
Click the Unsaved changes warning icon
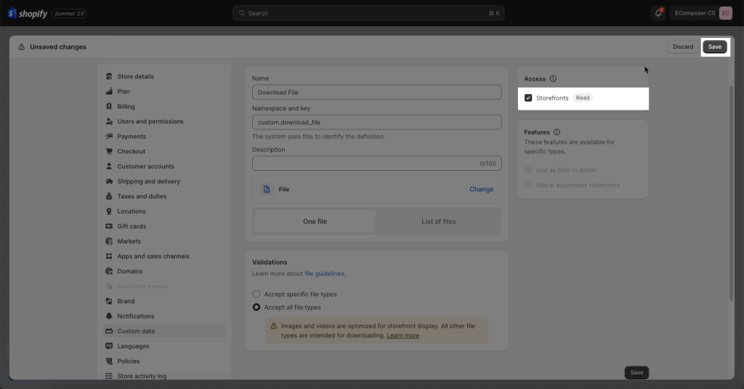pos(21,47)
